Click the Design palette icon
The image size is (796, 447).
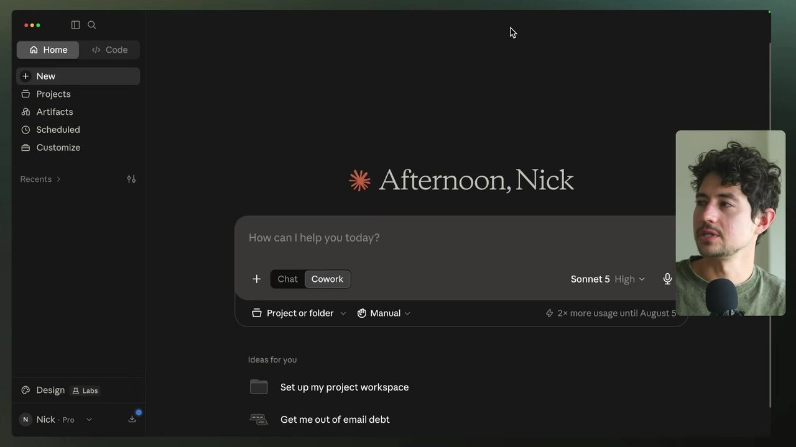point(25,390)
